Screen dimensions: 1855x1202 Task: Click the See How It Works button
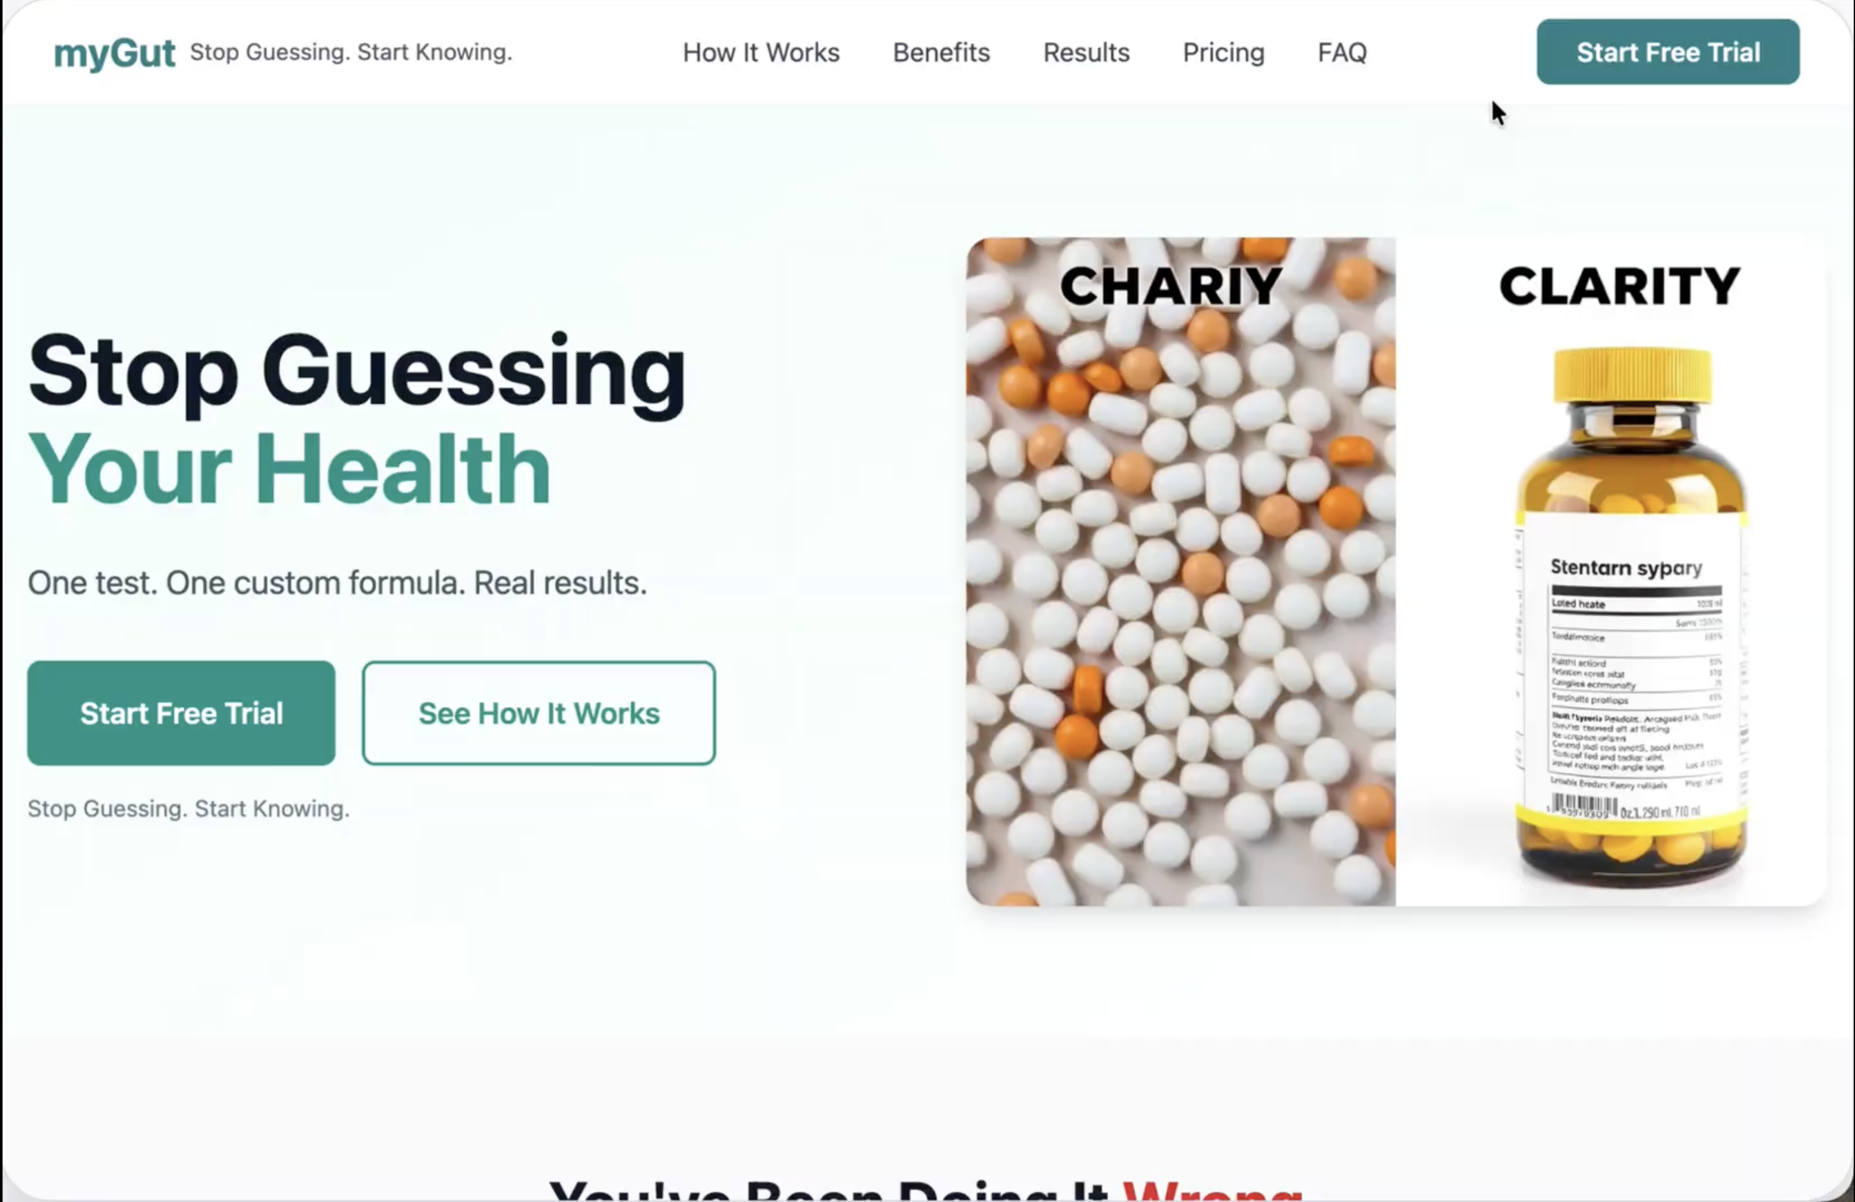[539, 713]
